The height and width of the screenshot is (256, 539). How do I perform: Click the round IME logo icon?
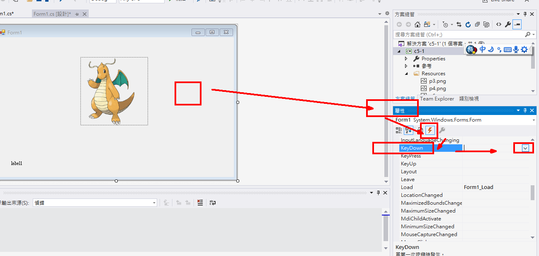point(472,50)
